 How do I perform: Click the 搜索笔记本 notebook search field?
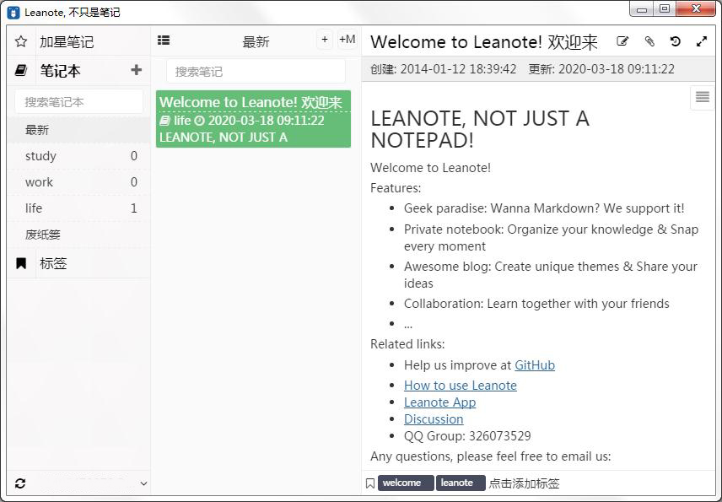(78, 102)
